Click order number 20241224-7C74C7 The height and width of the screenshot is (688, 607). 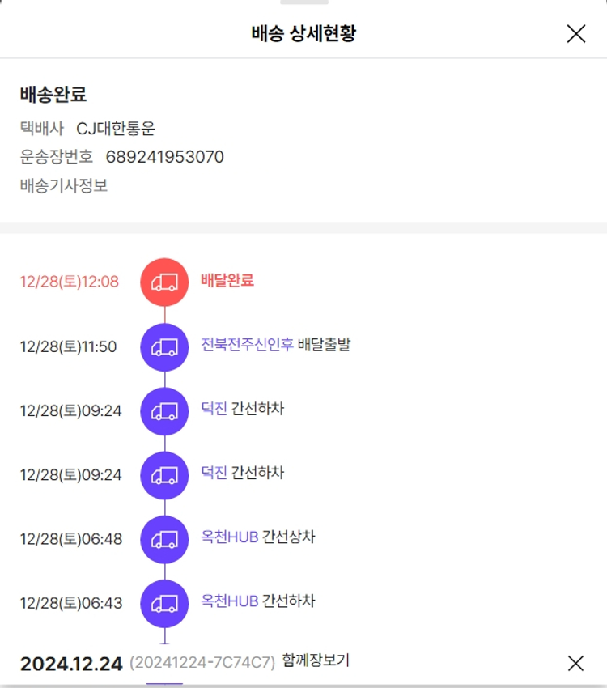click(202, 663)
